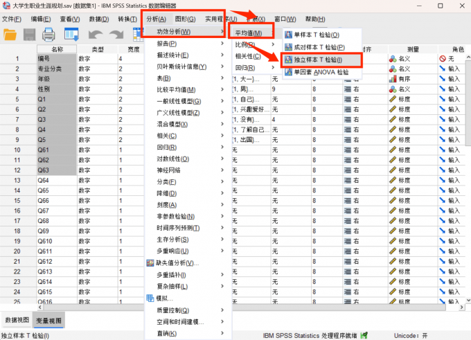Click the input role arrow in Q5 row
The width and height of the screenshot is (471, 340).
click(x=443, y=140)
